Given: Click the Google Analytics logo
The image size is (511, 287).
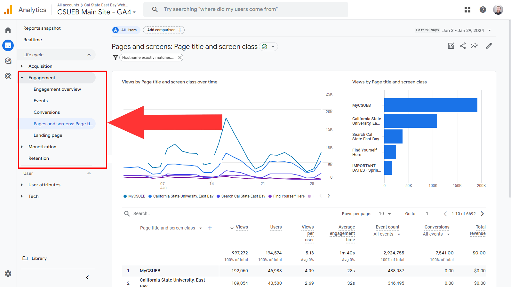Looking at the screenshot, I should [x=8, y=10].
